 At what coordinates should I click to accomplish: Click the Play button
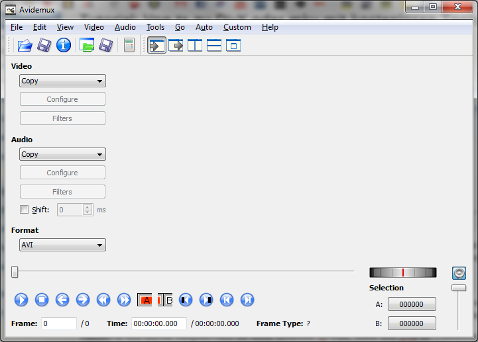[21, 300]
